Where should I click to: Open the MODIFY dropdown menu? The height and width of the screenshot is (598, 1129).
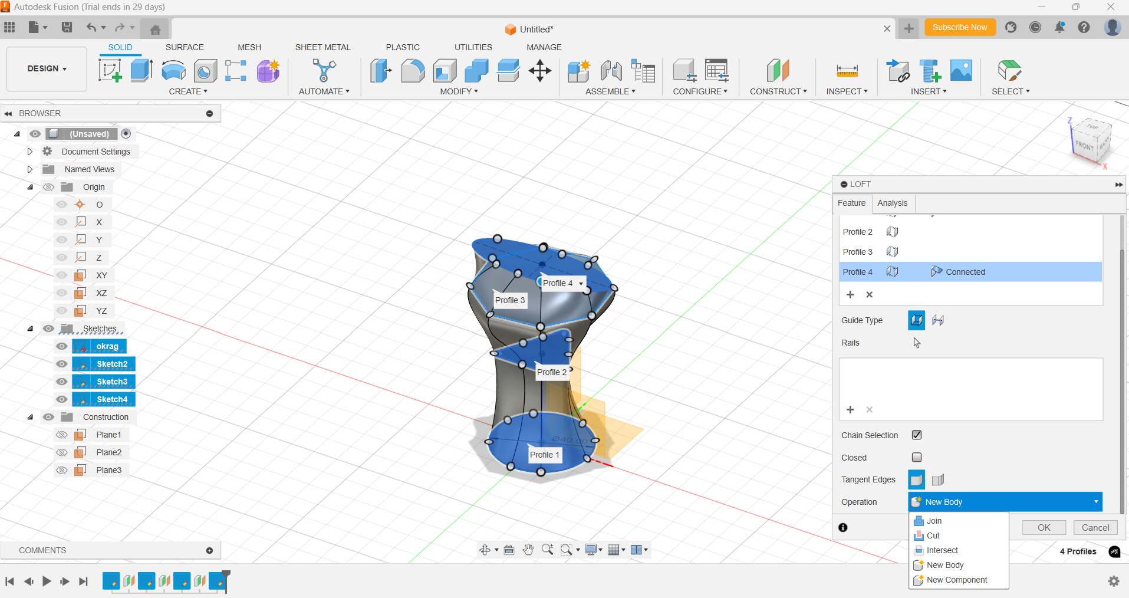459,91
